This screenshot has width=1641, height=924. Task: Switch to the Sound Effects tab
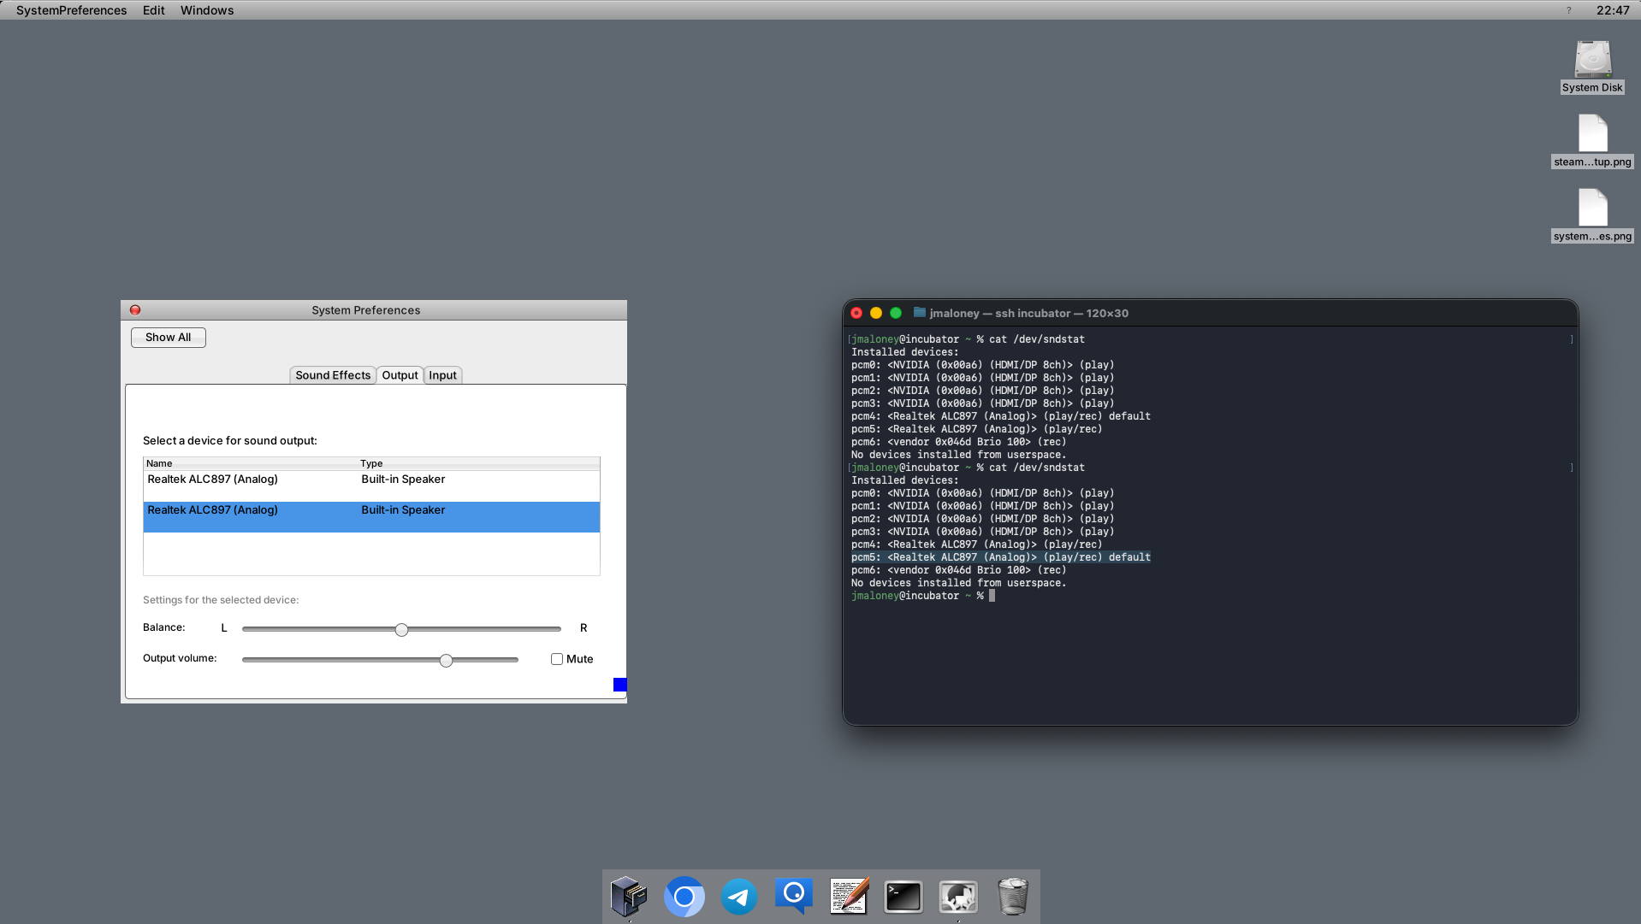[333, 375]
